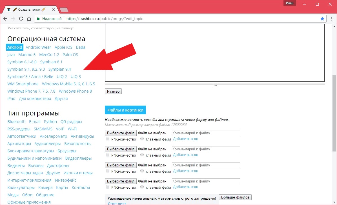Select the Офисные приложения tag
Viewport: 337px width, 205px height.
[29, 202]
